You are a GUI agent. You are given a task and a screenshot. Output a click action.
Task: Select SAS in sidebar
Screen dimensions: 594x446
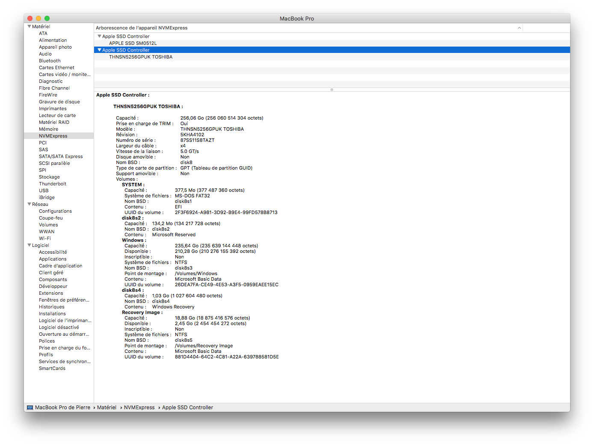44,150
